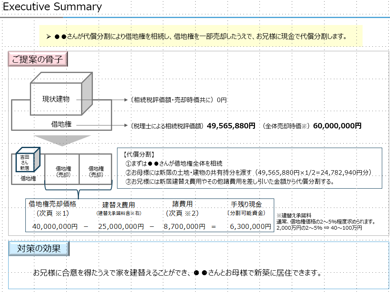
Task: Click the value 49,565,880円
Action: 231,125
